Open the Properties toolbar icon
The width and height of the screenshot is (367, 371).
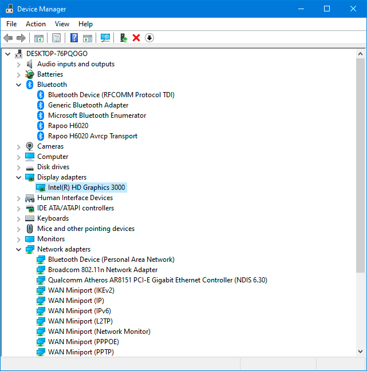[56, 38]
